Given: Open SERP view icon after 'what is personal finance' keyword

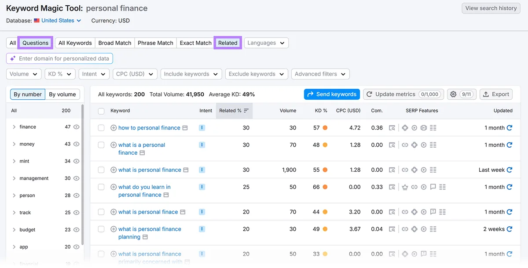Looking at the screenshot, I should [x=186, y=170].
